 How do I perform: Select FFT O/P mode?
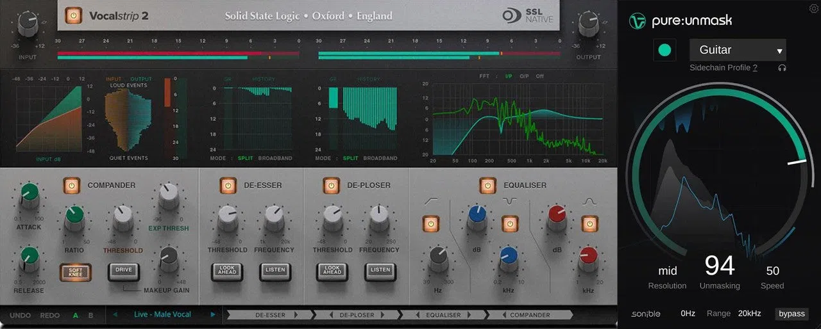pos(524,76)
